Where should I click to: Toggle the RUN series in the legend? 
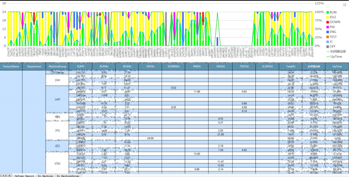tap(331, 12)
